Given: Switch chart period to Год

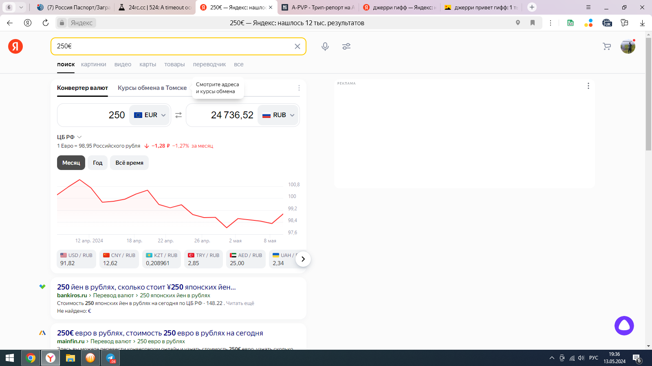Looking at the screenshot, I should [97, 163].
